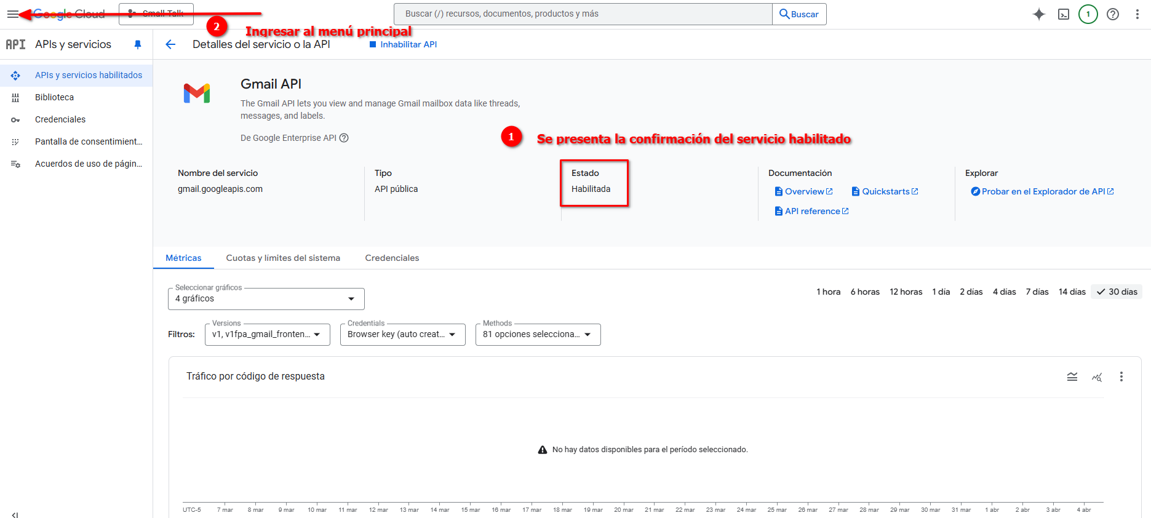
Task: Expand the Seleccionar gráficos dropdown
Action: 266,299
